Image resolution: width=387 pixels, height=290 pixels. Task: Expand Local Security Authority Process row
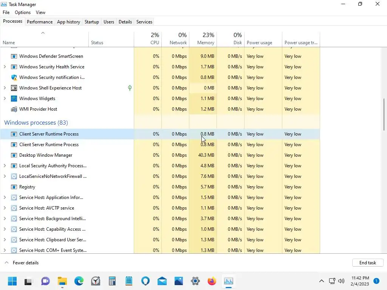(x=5, y=166)
